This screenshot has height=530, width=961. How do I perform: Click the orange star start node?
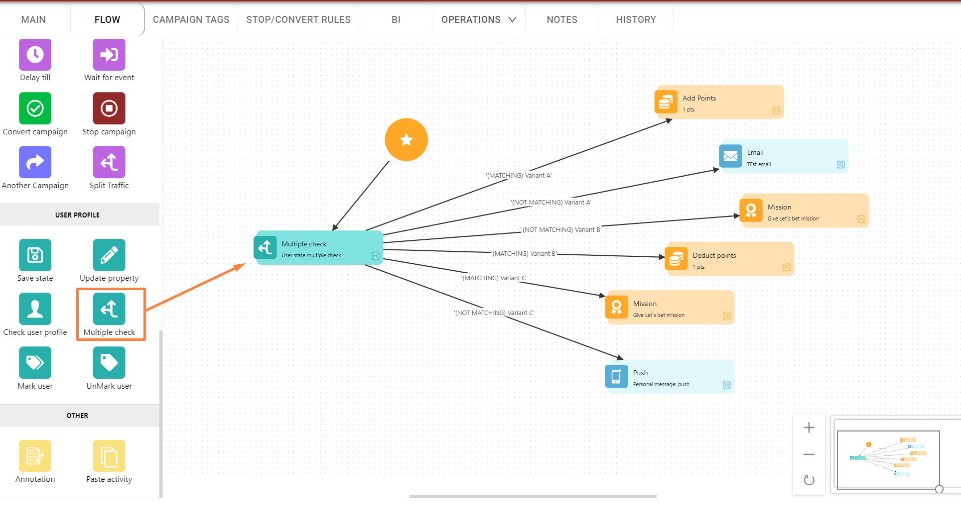coord(406,140)
